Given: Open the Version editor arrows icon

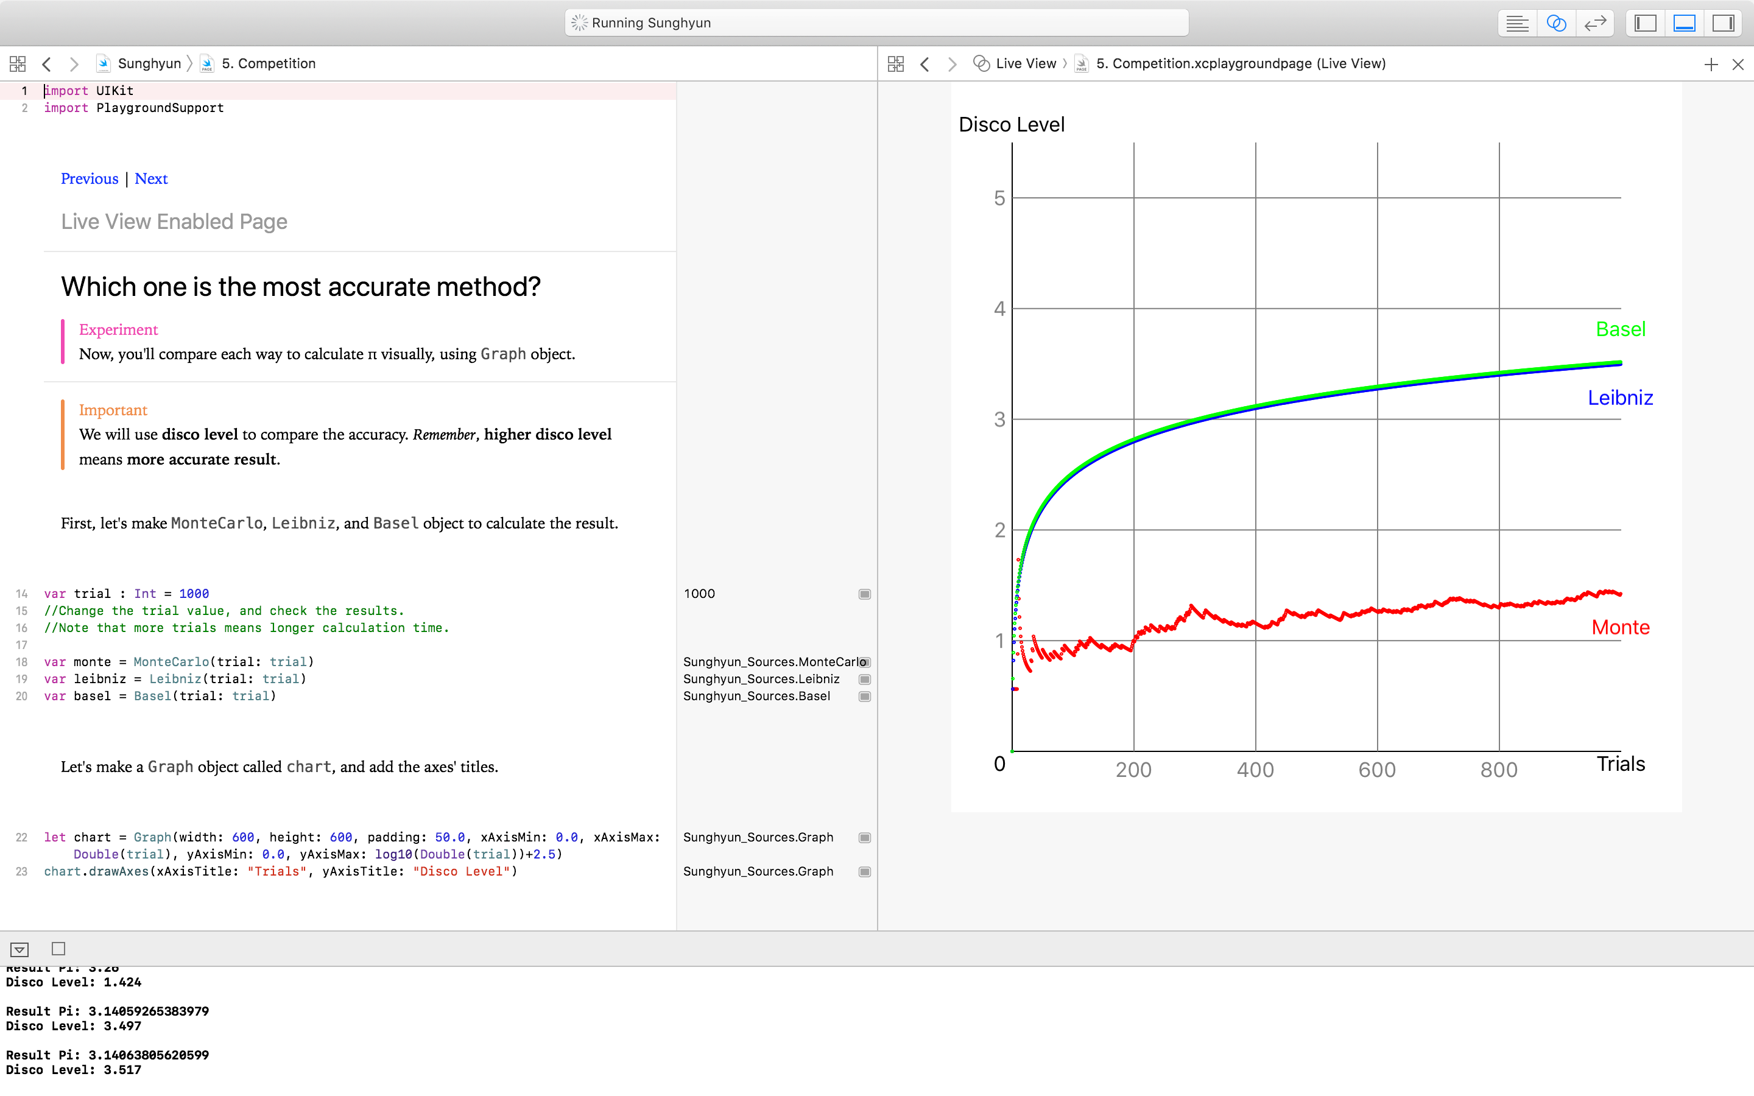Looking at the screenshot, I should [1594, 23].
